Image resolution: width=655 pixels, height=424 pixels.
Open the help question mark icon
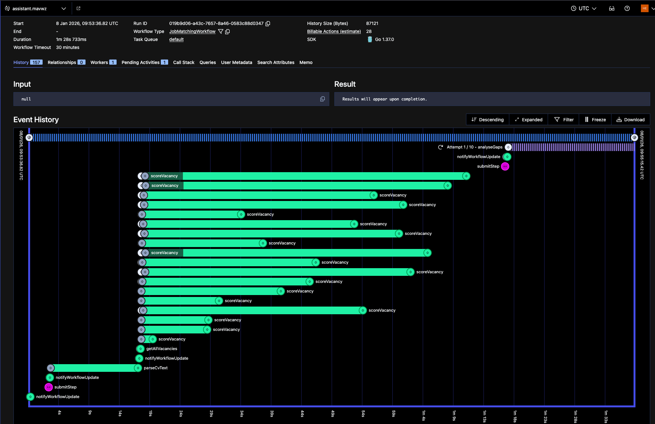[627, 8]
